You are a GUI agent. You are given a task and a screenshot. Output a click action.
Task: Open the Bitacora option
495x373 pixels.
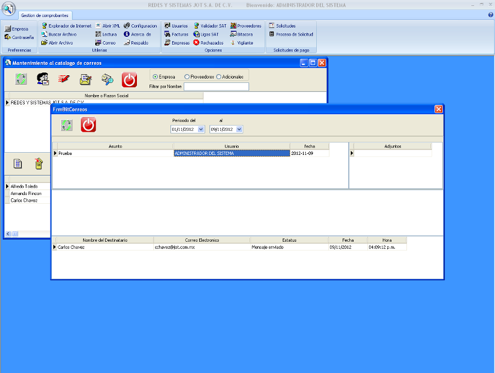tap(241, 34)
